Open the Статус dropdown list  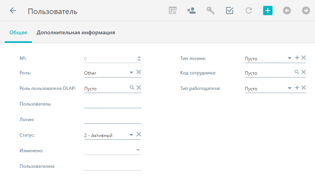(131, 135)
